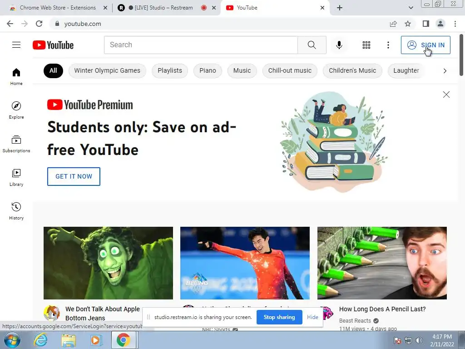The width and height of the screenshot is (465, 349).
Task: Click the GET IT NOW button
Action: (x=74, y=176)
